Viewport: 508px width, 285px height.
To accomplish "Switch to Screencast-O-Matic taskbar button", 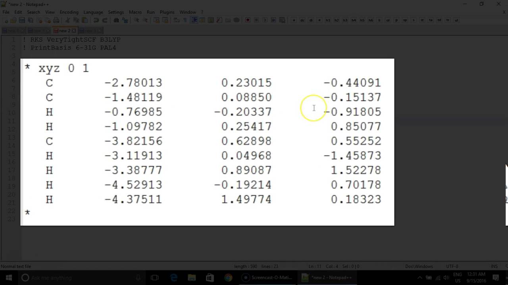I will (x=268, y=277).
